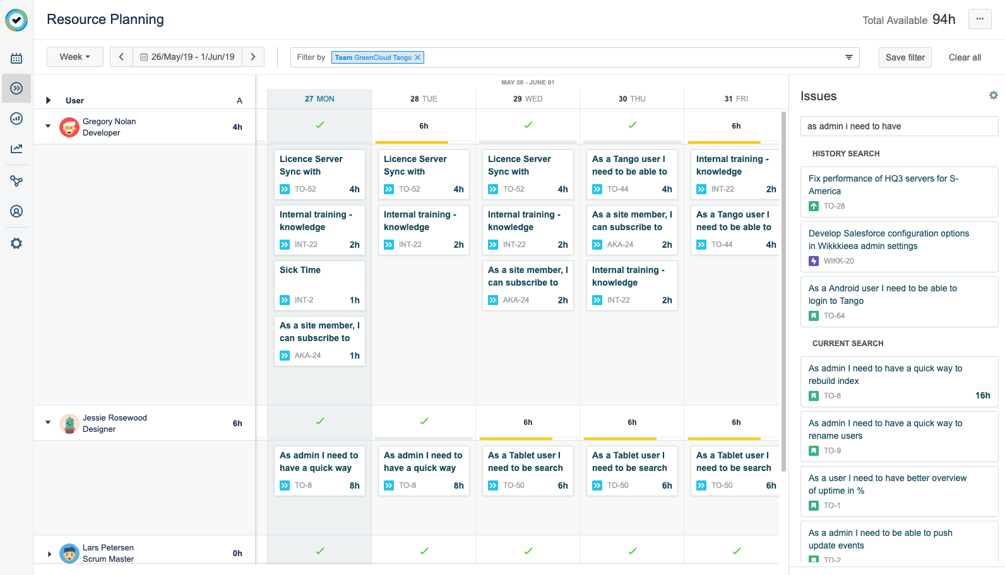The width and height of the screenshot is (1005, 575).
Task: Click the Issues search input field
Action: (899, 126)
